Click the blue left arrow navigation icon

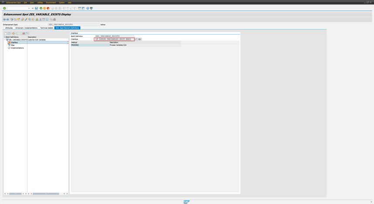tap(4, 20)
